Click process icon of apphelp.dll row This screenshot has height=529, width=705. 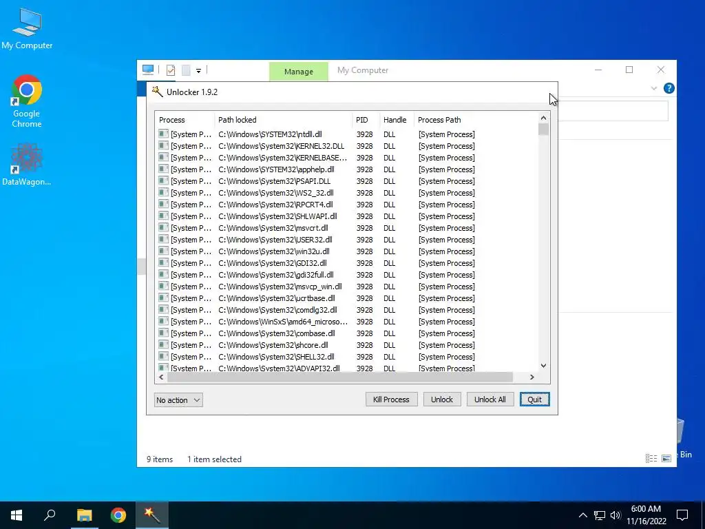(163, 169)
